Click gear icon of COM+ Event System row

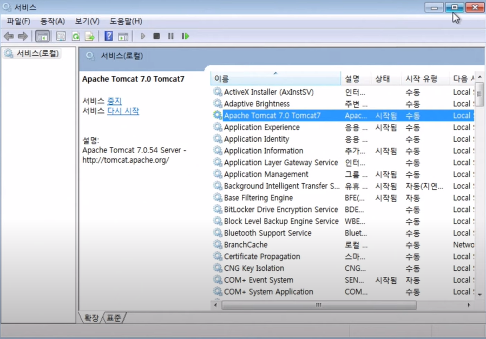click(x=218, y=280)
